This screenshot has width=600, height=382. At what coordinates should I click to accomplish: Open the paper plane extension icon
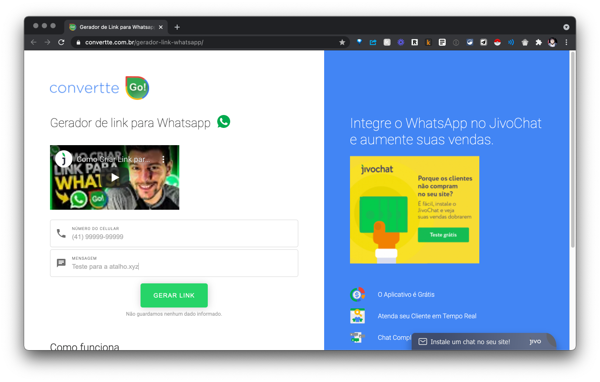pyautogui.click(x=484, y=42)
